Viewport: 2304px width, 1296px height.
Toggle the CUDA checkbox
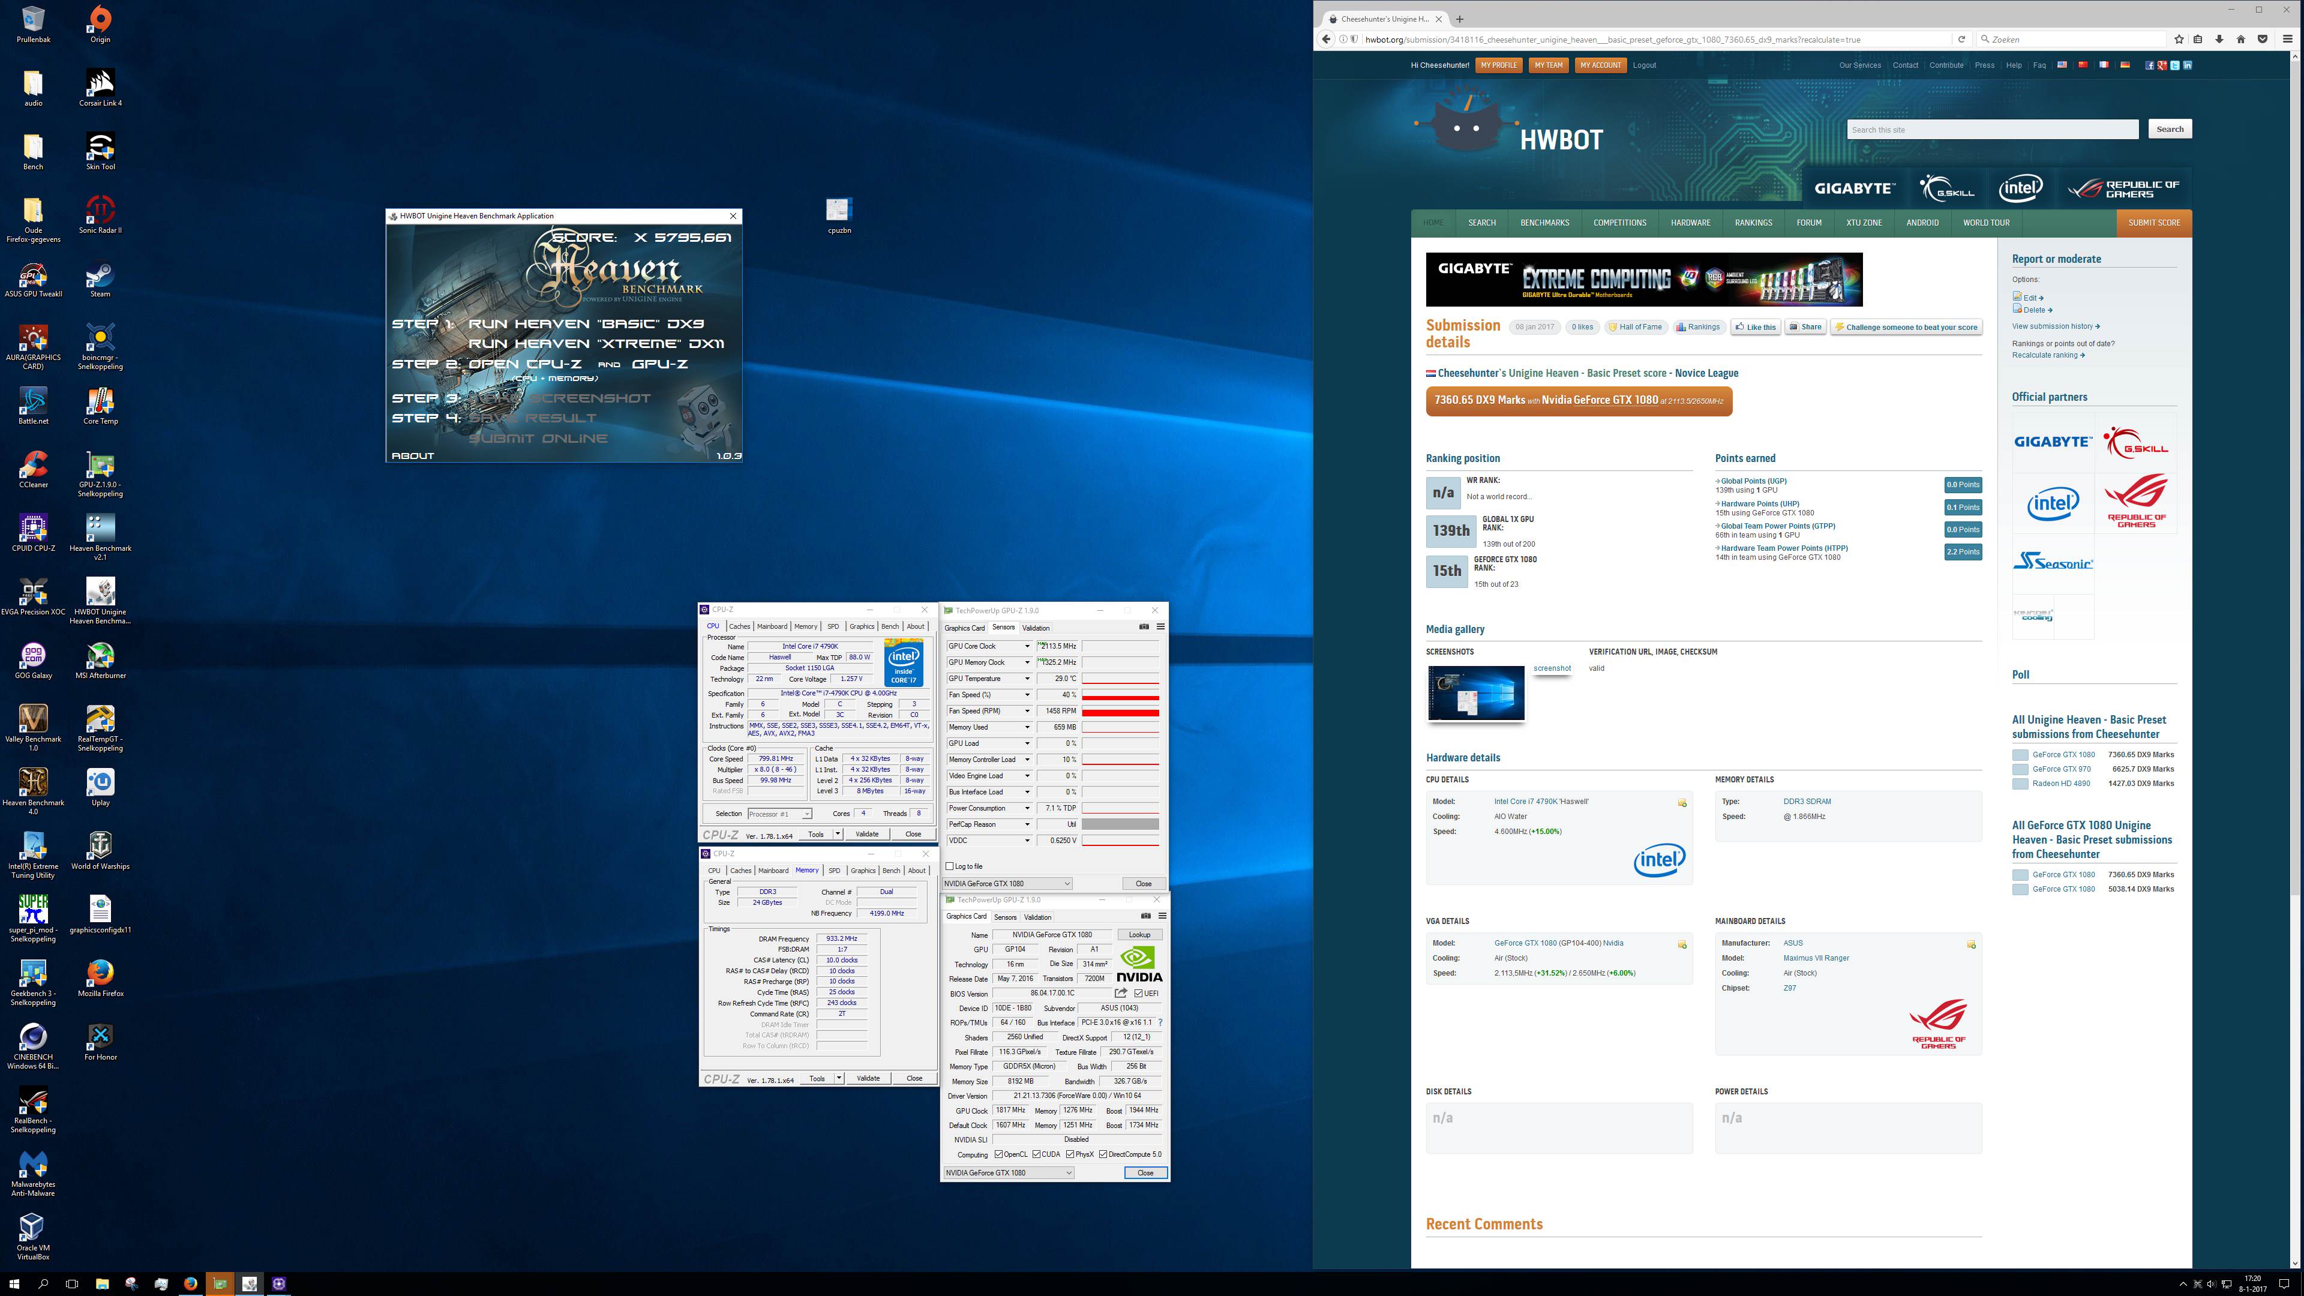click(1037, 1154)
